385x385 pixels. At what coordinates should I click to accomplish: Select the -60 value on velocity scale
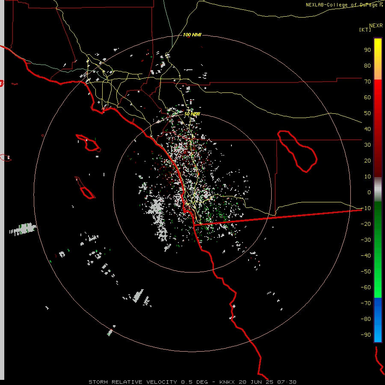[x=366, y=287]
